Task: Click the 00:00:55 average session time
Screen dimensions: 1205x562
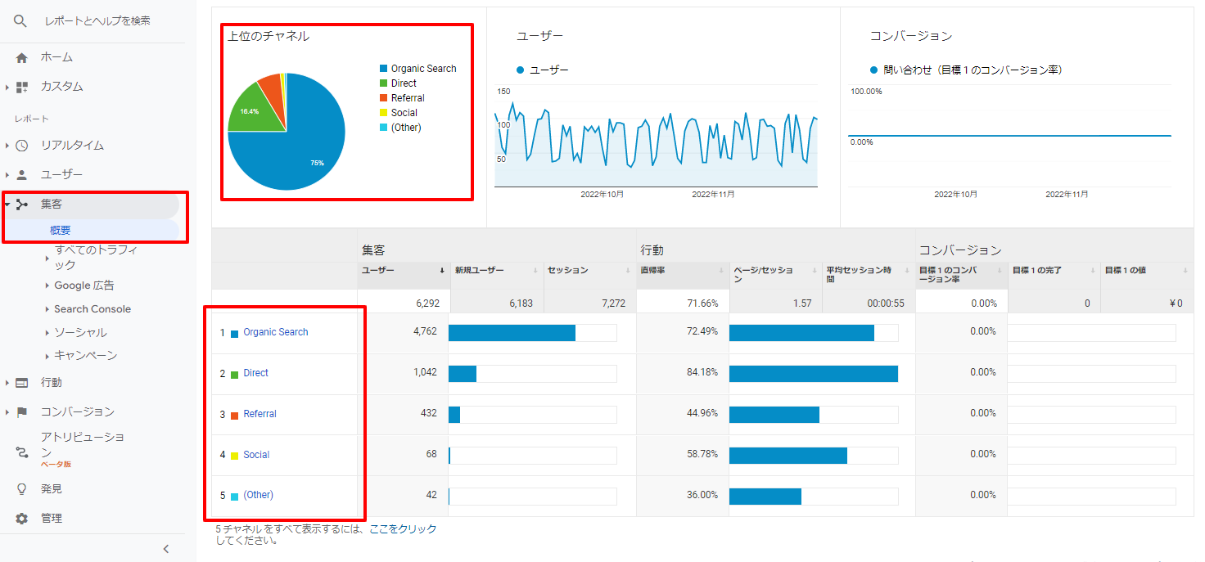Action: tap(887, 303)
